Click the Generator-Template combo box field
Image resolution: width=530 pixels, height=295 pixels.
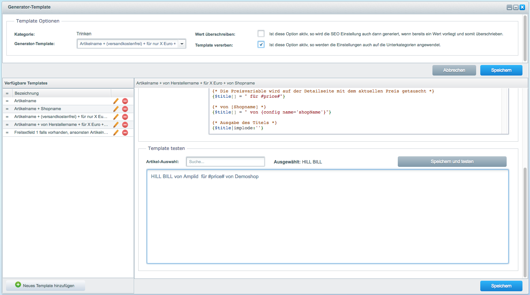click(127, 44)
